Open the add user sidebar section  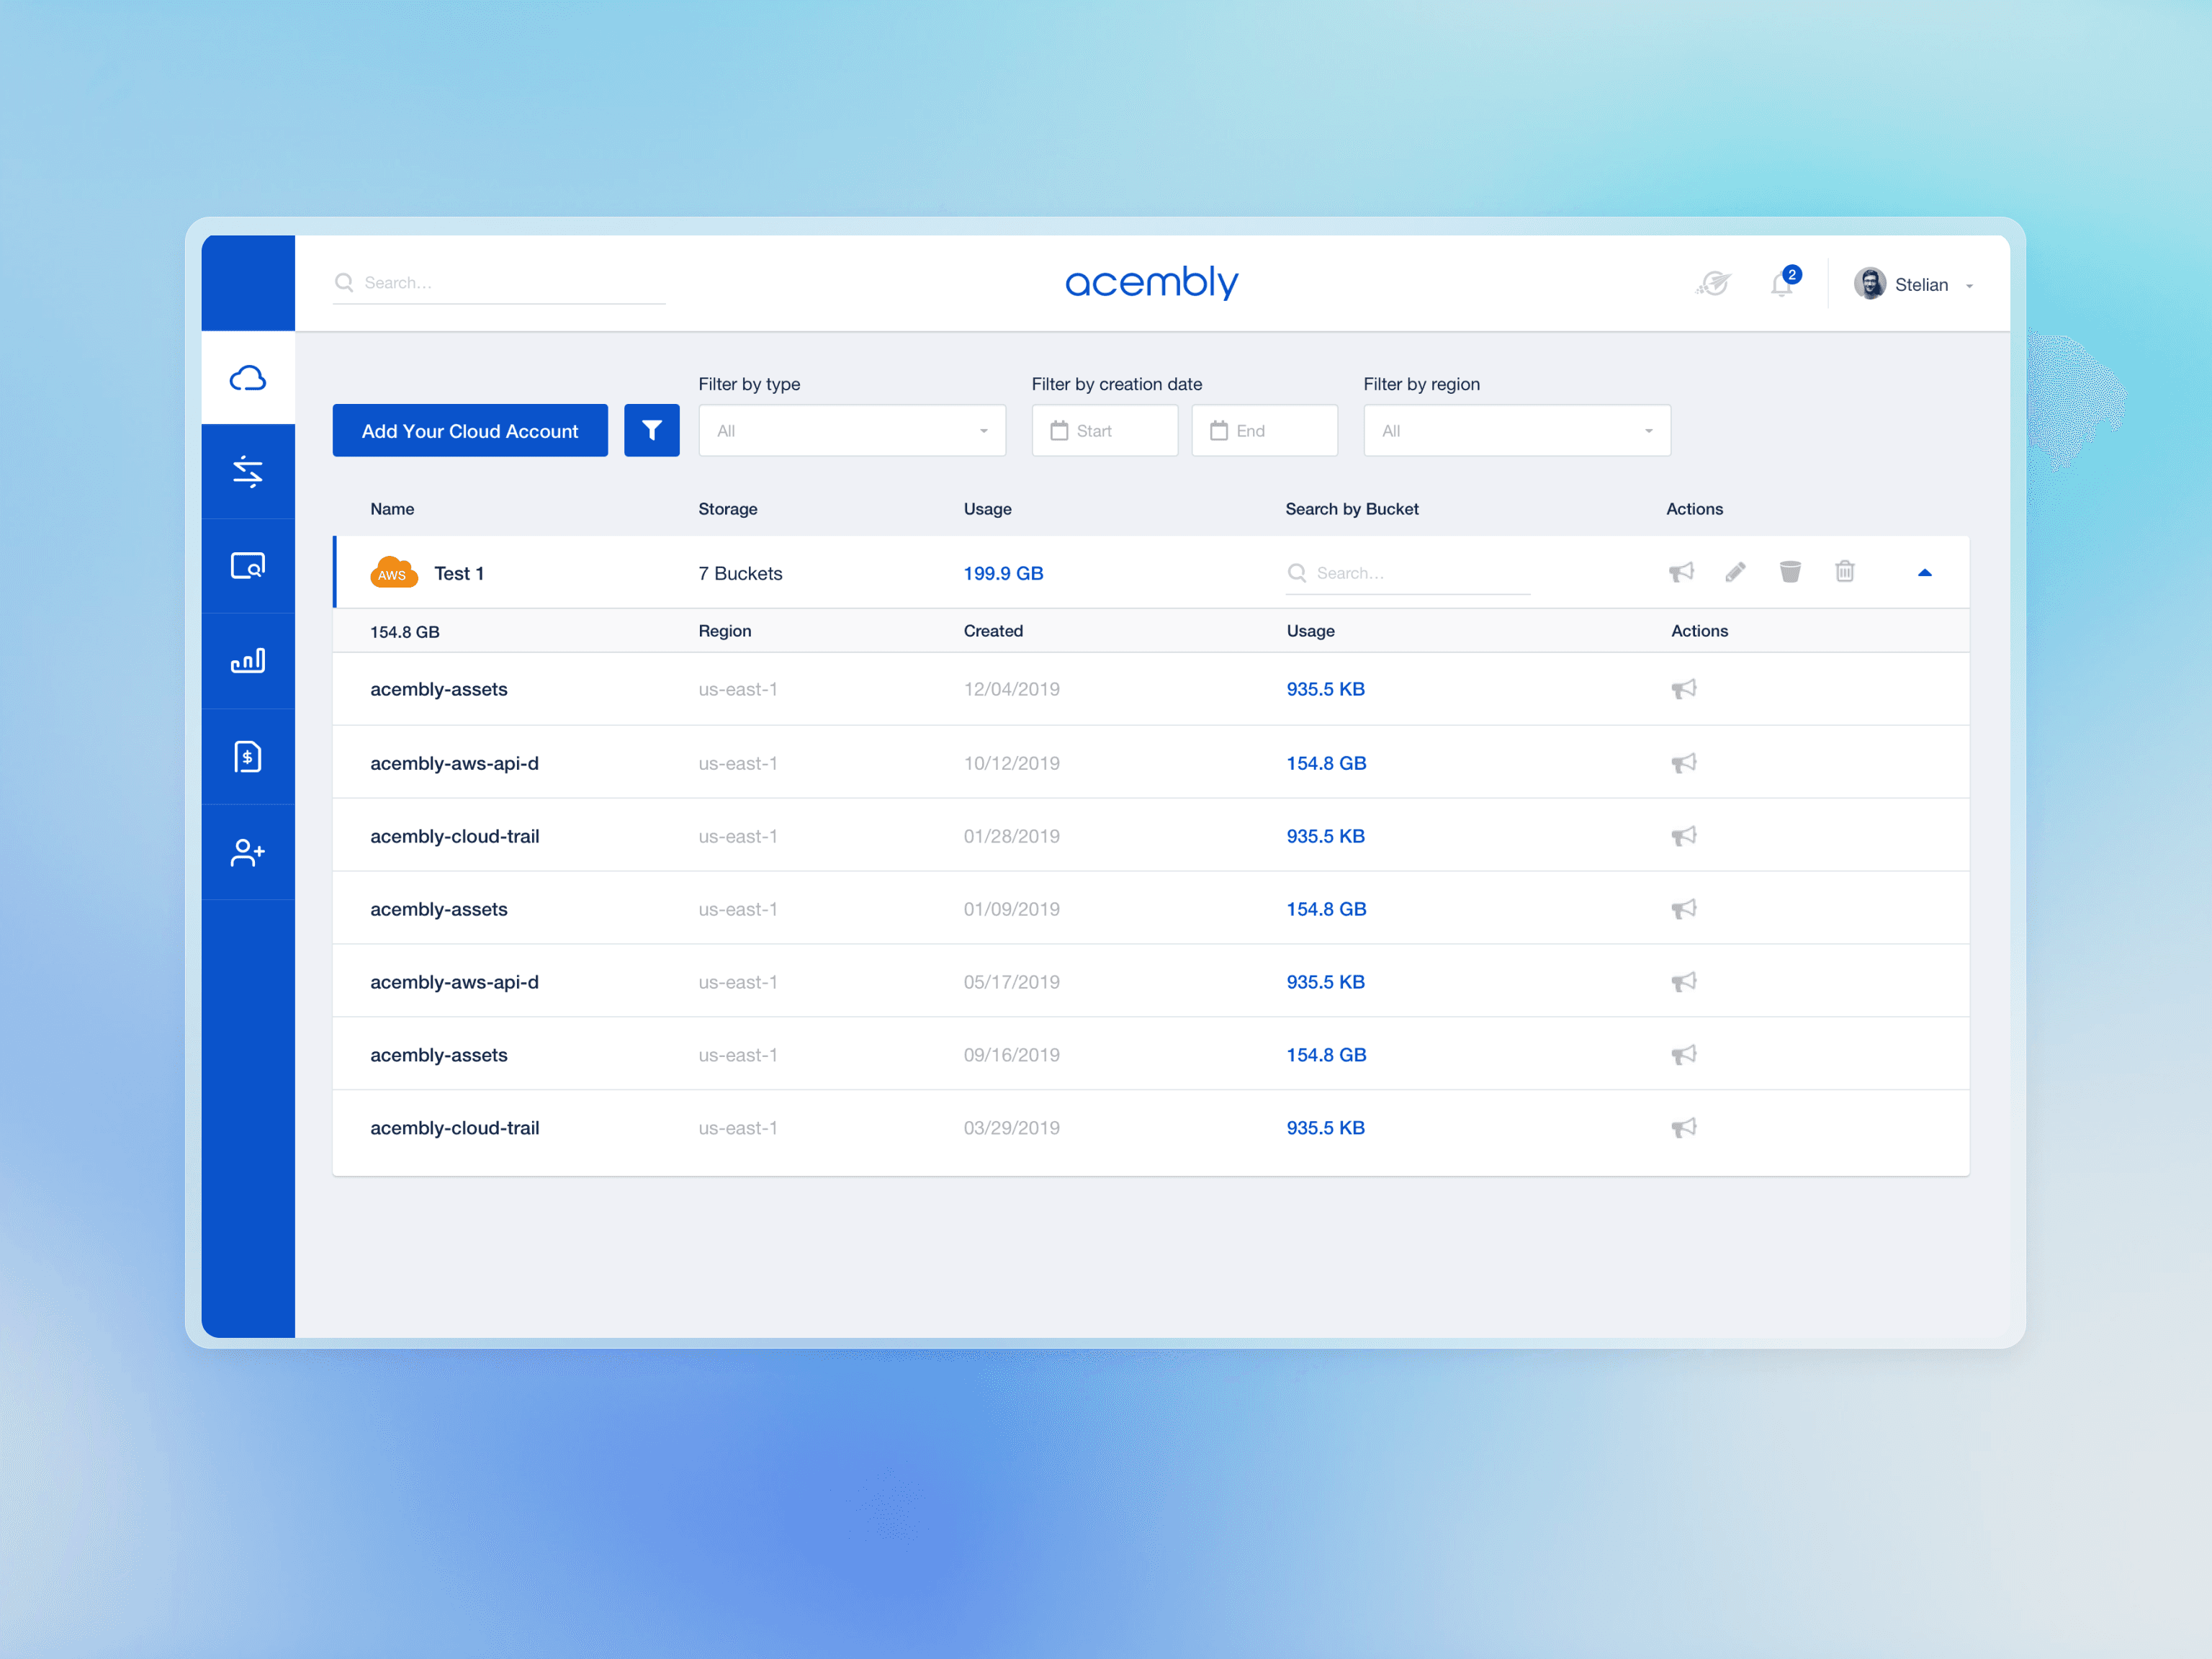coord(247,852)
